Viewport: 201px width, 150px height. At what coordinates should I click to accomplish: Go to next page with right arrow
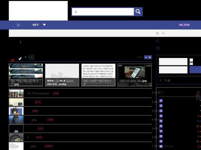point(150,57)
